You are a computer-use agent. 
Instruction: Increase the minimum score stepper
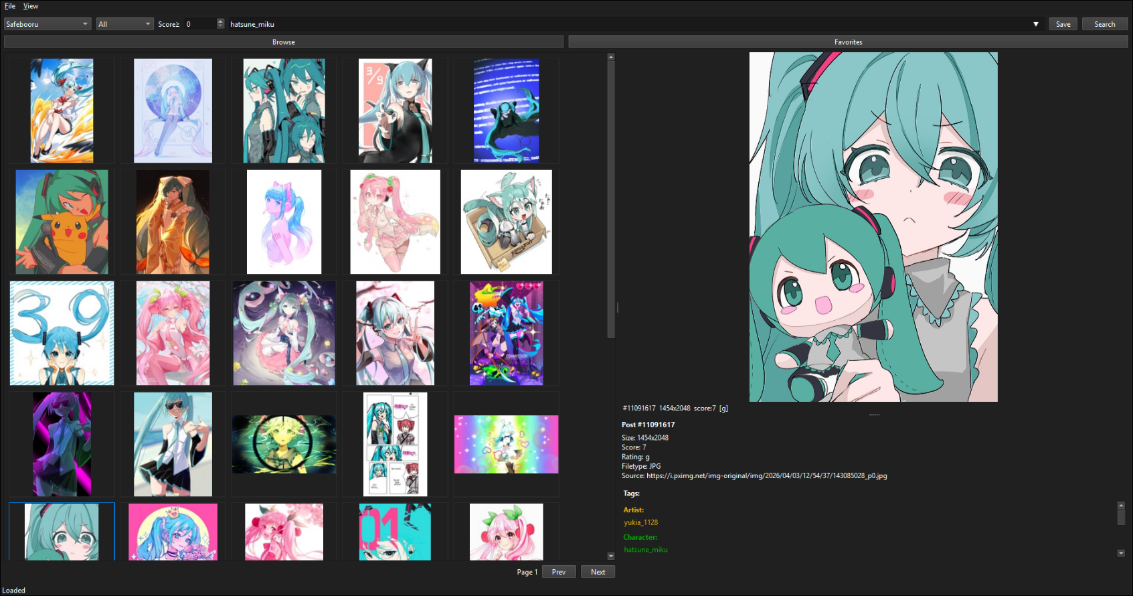point(221,21)
